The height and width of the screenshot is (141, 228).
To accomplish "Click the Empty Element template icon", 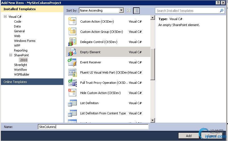I will (72, 52).
